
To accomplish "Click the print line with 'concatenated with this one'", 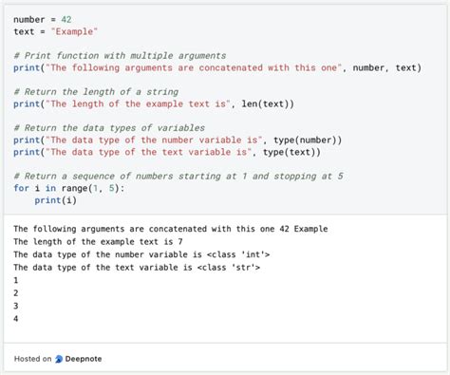I will coord(217,67).
